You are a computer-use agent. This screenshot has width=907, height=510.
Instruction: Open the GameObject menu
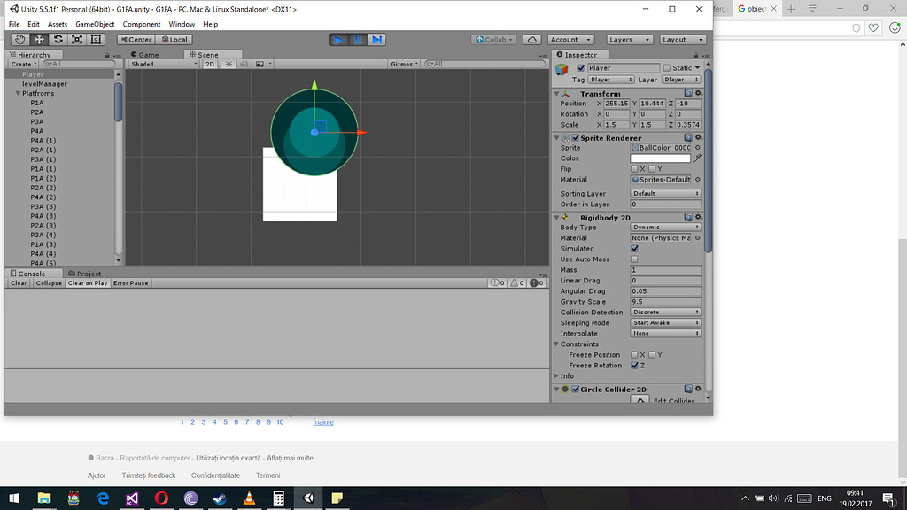tap(97, 24)
